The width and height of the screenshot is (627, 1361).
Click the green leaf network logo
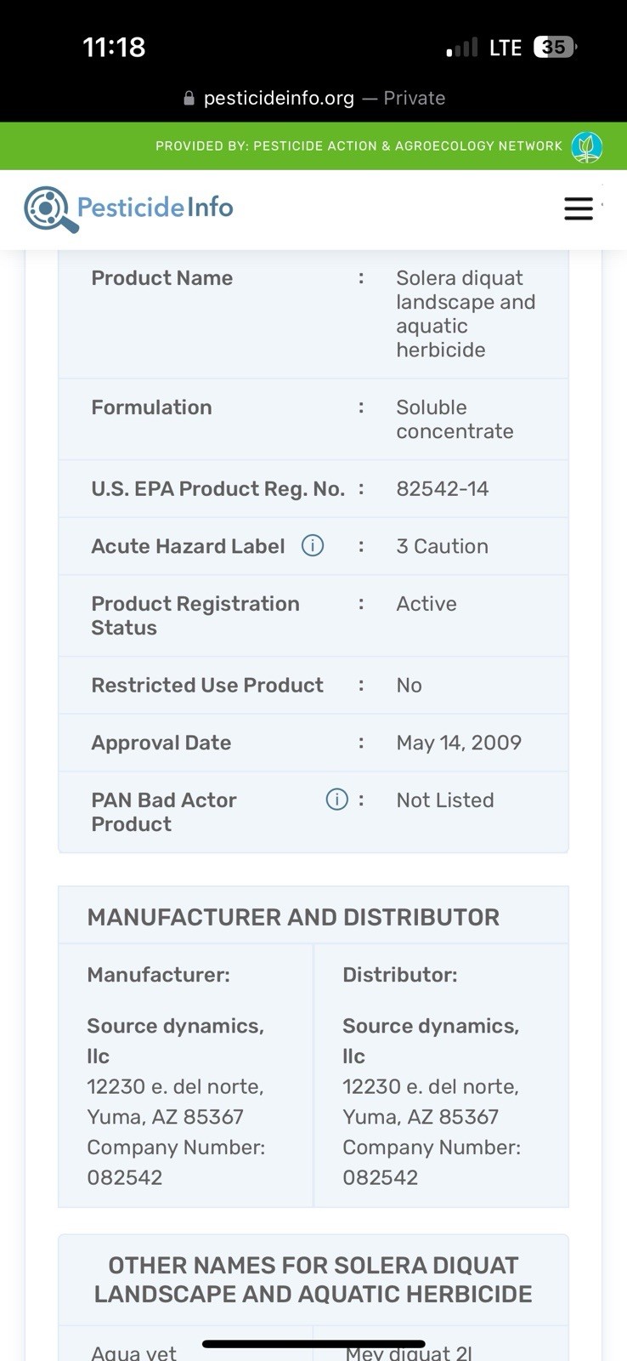pos(587,146)
